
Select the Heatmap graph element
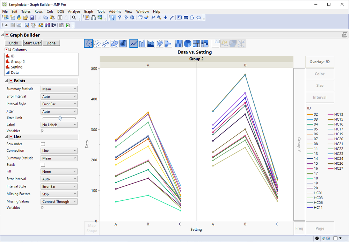[179, 43]
